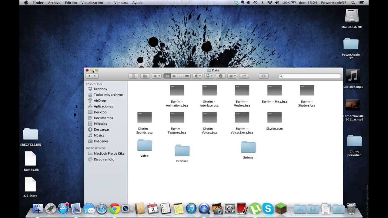Create a new folder from toolbar

[145, 76]
